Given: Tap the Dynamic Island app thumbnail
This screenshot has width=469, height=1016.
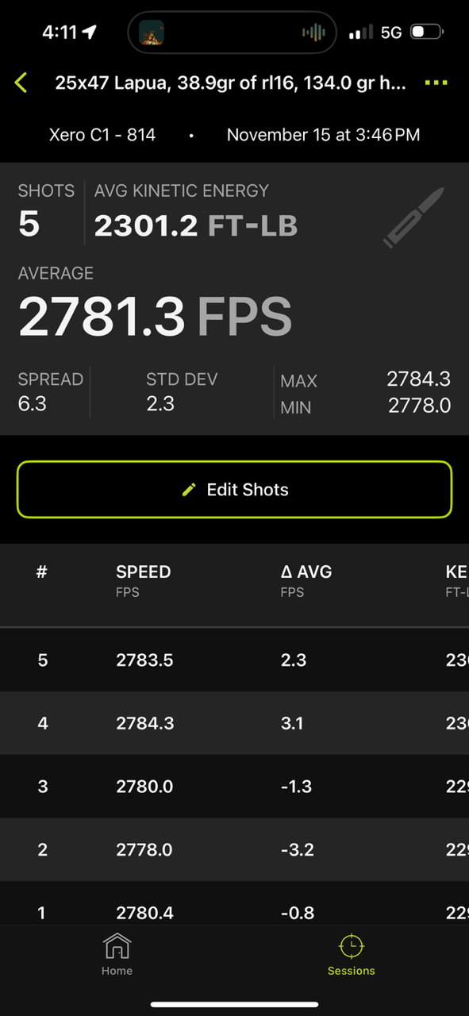Looking at the screenshot, I should pos(151,33).
